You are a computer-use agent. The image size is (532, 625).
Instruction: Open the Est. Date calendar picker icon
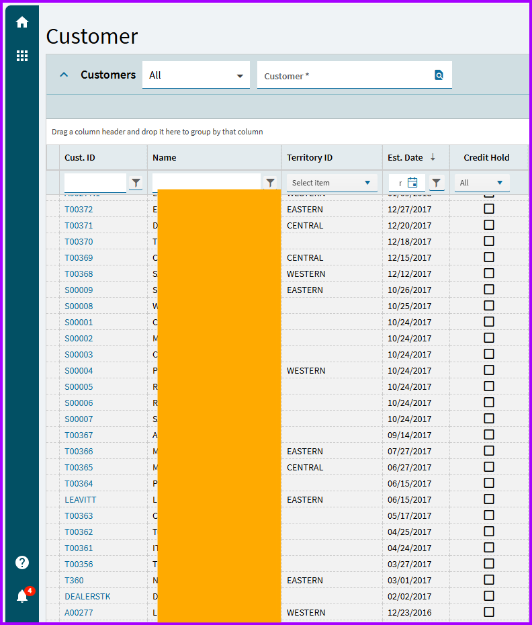412,183
